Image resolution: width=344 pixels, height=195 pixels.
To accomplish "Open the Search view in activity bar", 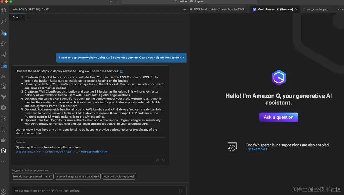I will coord(3,21).
